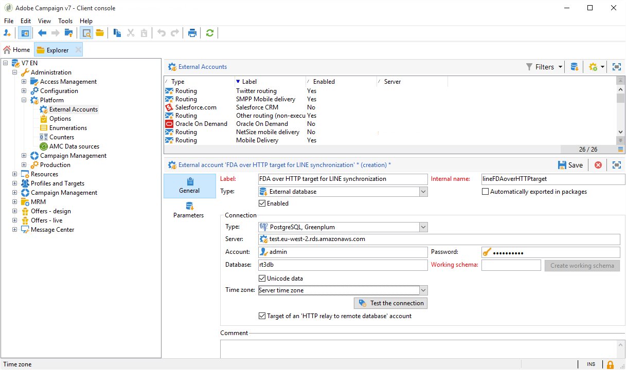Open the Help menu

86,21
